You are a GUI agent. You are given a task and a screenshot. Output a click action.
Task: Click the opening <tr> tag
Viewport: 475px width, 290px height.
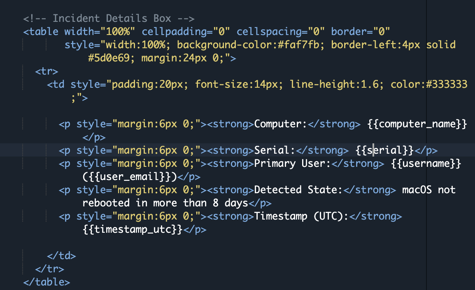[x=47, y=71]
